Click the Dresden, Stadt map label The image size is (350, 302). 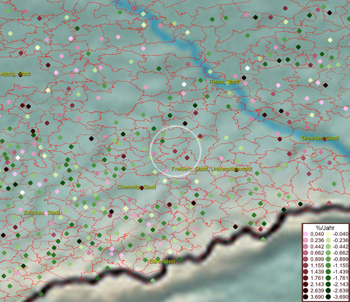(x=320, y=138)
